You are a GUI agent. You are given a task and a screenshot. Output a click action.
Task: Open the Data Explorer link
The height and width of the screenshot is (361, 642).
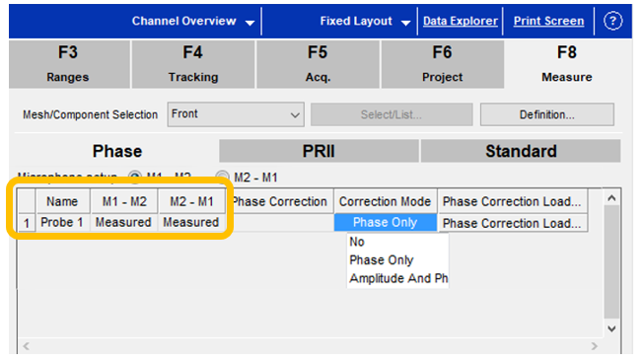click(461, 22)
